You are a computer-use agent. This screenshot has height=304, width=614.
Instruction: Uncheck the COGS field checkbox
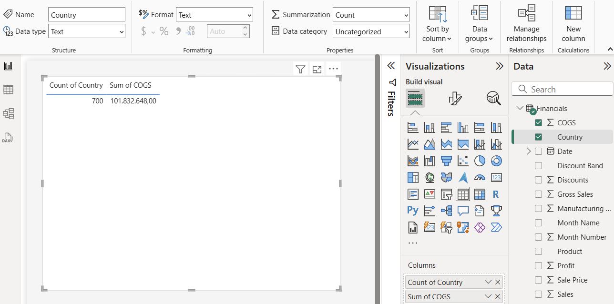pyautogui.click(x=538, y=122)
